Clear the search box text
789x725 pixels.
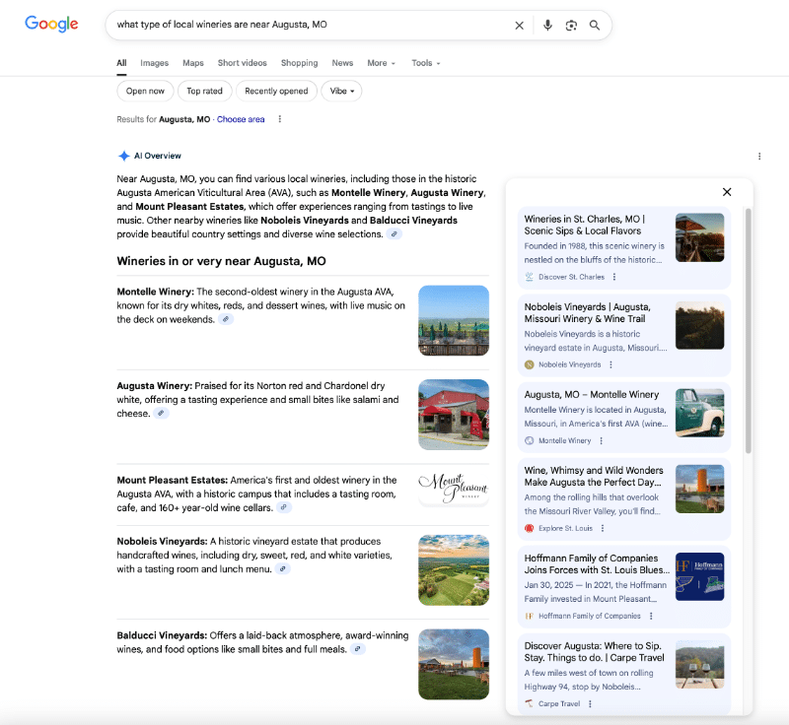pos(520,25)
